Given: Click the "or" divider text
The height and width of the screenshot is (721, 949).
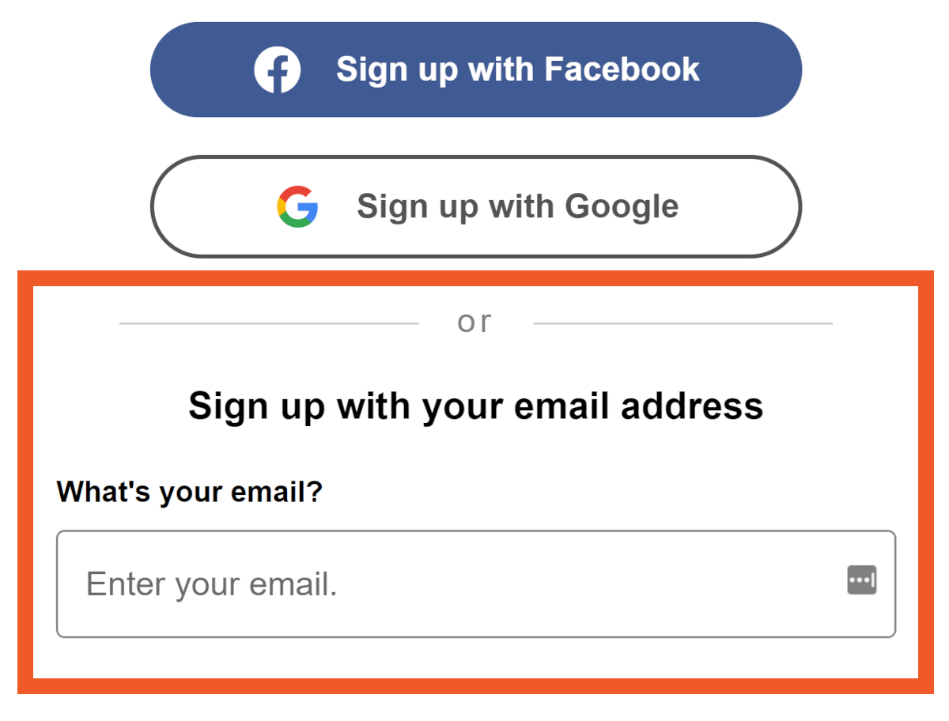Looking at the screenshot, I should (475, 322).
